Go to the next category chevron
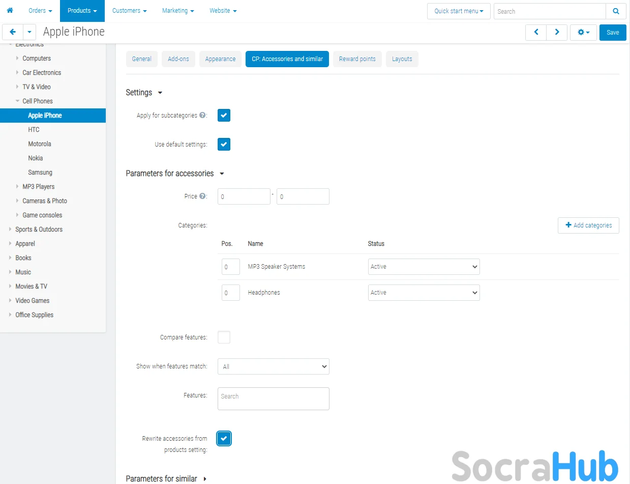This screenshot has height=484, width=630. 557,32
